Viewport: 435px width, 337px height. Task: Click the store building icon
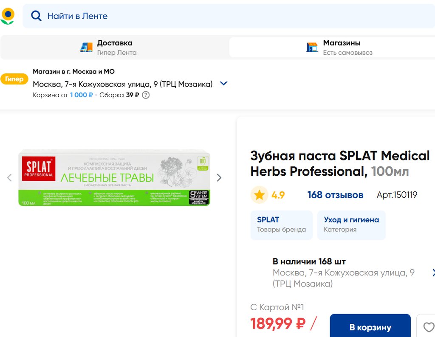[312, 48]
